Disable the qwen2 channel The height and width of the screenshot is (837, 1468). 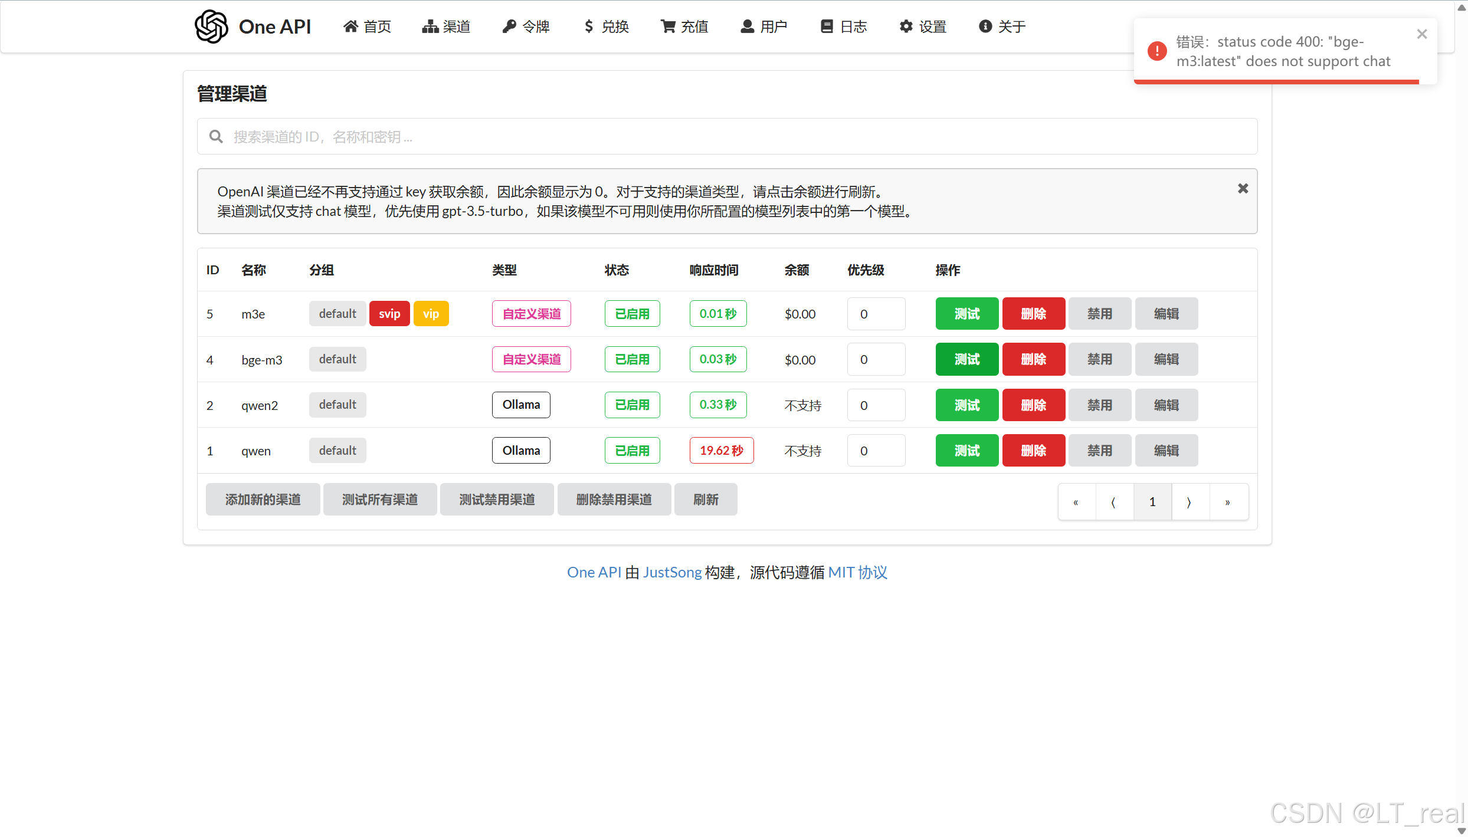click(1099, 405)
